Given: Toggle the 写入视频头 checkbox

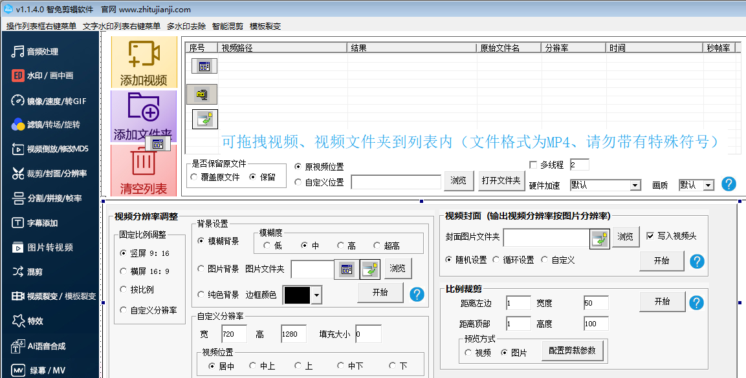Looking at the screenshot, I should point(650,236).
